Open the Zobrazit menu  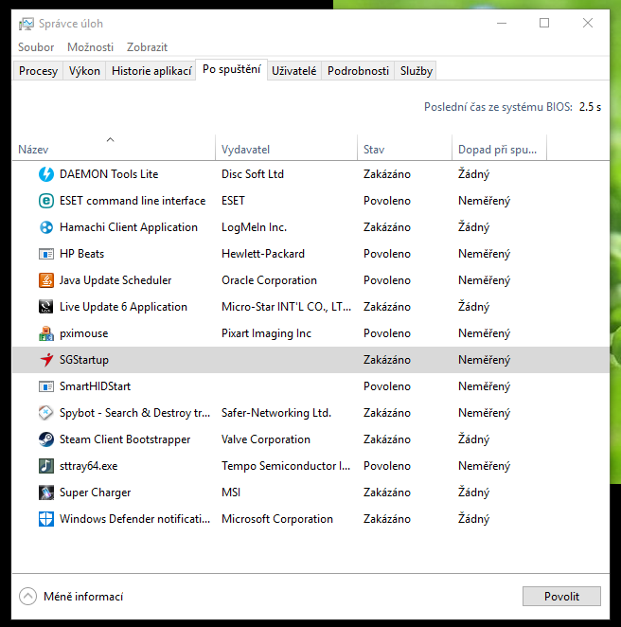pyautogui.click(x=147, y=47)
